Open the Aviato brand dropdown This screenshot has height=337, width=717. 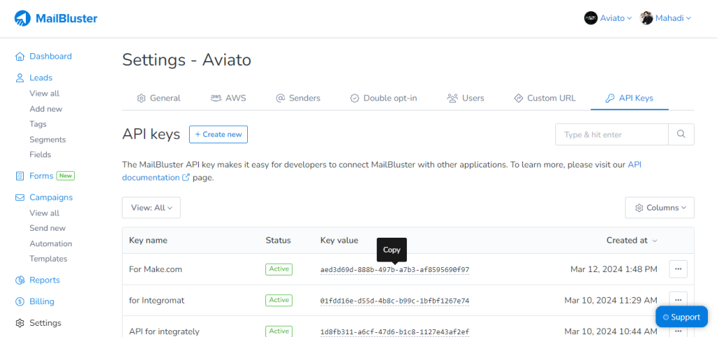click(608, 18)
